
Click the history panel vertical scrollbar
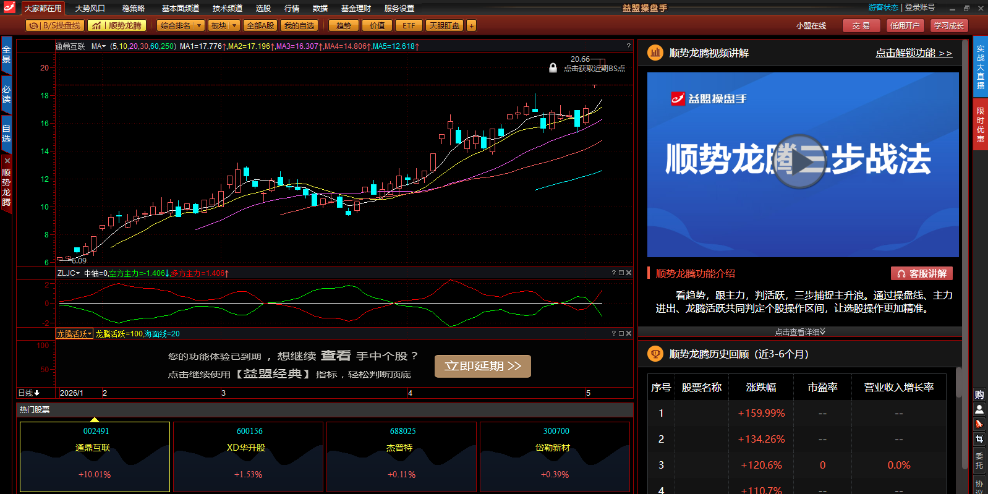pyautogui.click(x=960, y=382)
